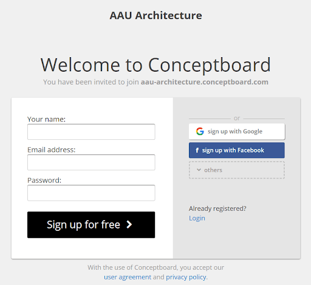Open the privacy policy link
Screen dimensions: 311x285
186,277
